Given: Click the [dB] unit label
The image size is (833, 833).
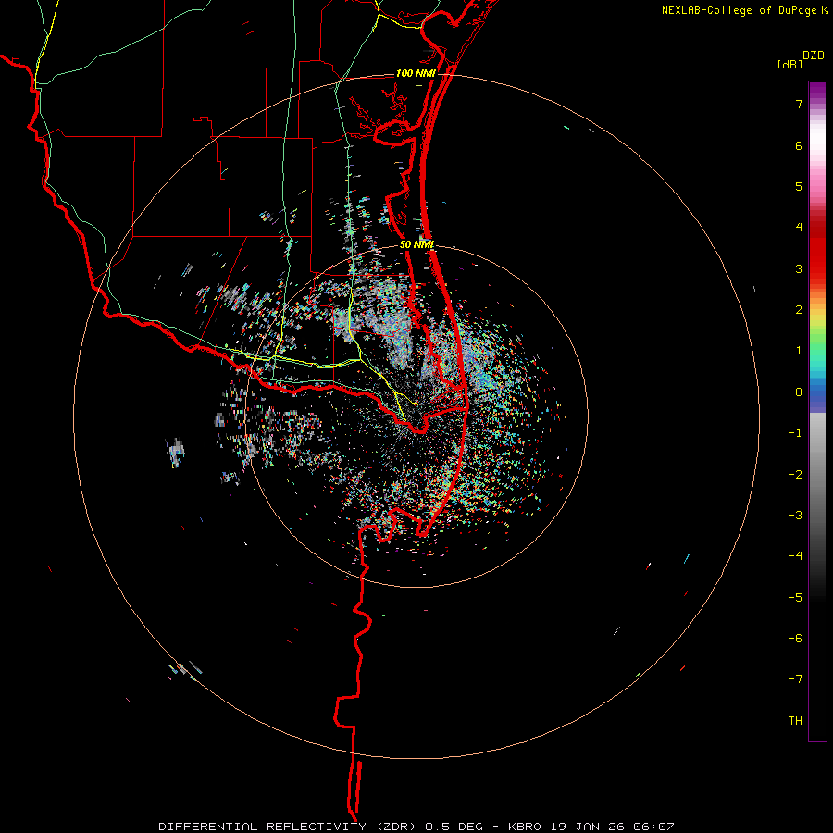Looking at the screenshot, I should pyautogui.click(x=790, y=64).
